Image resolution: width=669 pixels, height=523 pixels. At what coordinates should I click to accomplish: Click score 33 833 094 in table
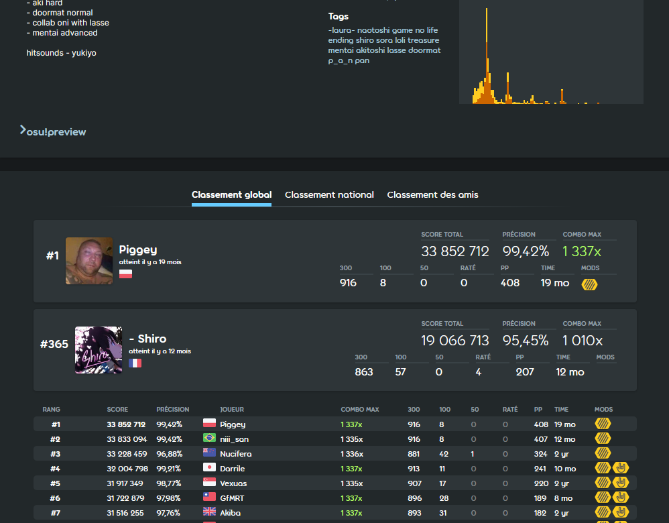[127, 439]
